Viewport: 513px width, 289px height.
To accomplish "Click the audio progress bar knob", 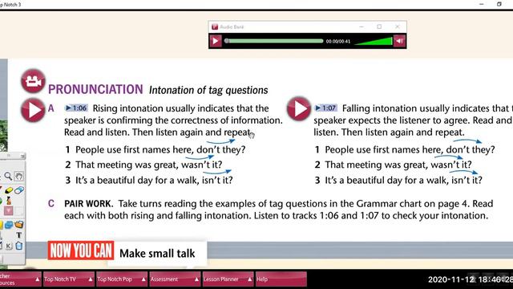I will click(x=227, y=41).
